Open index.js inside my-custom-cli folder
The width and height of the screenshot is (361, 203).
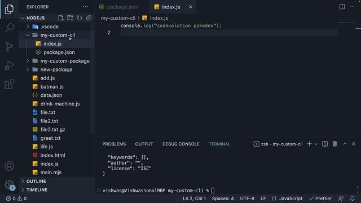coord(56,44)
